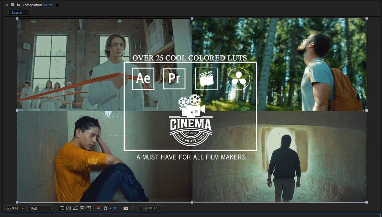Reset the exposure adjustment
This screenshot has width=382, height=217.
[105, 208]
